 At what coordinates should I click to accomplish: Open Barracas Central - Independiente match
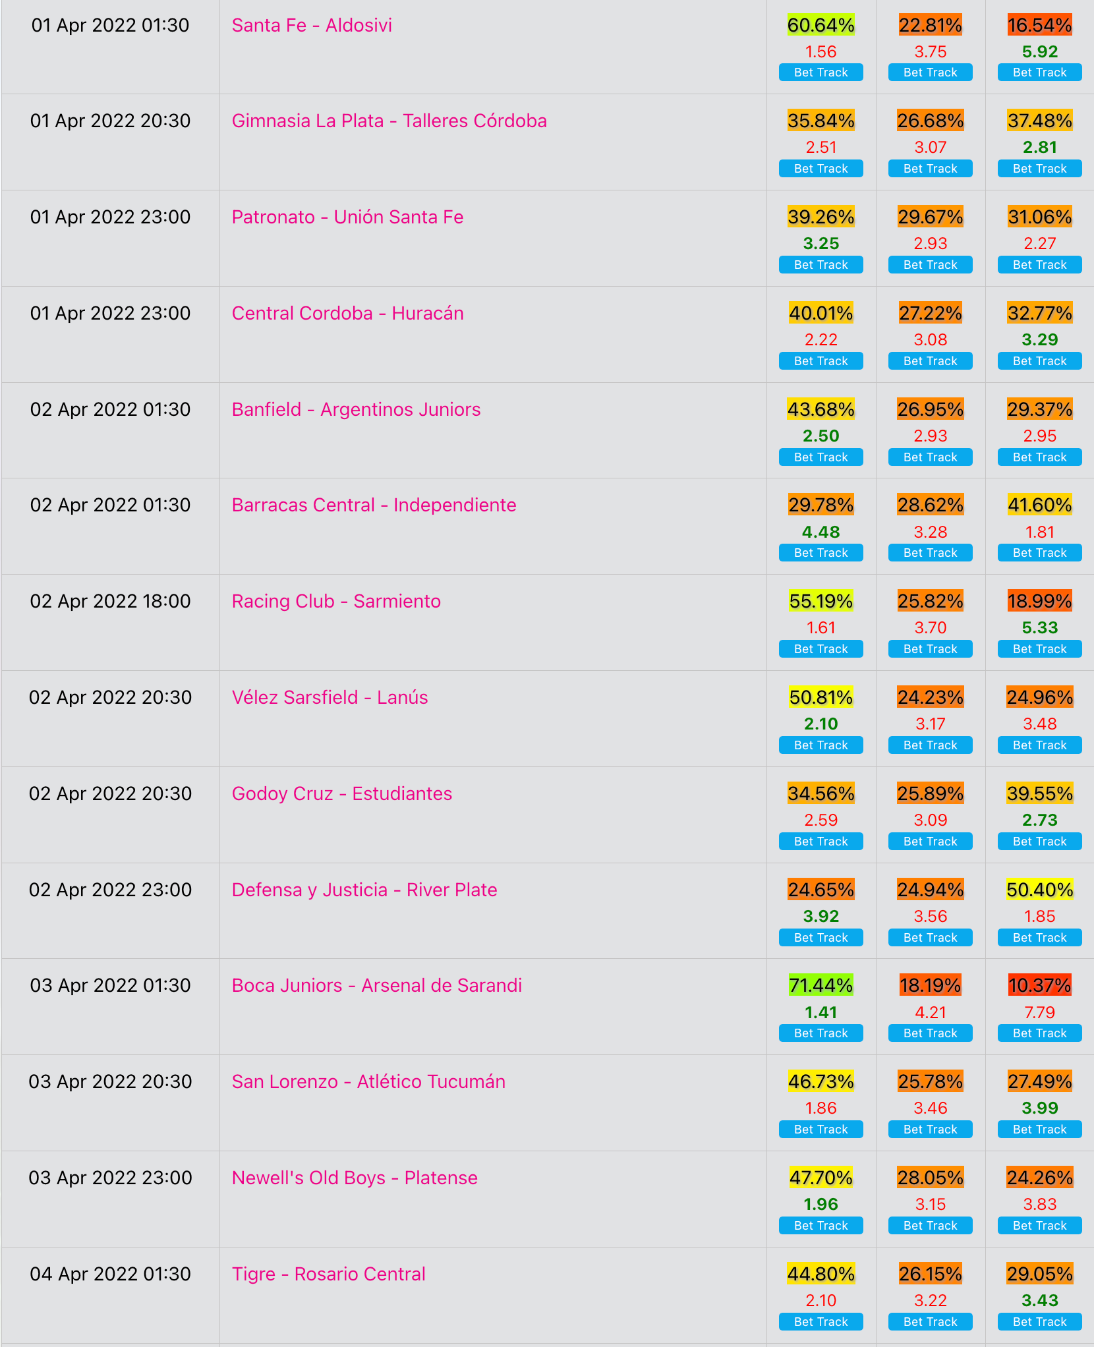(374, 505)
